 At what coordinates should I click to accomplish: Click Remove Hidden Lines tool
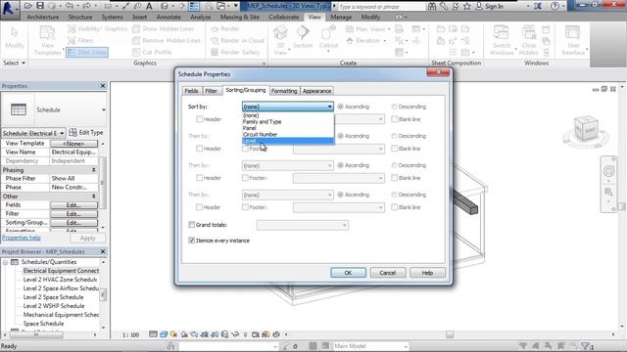point(167,40)
